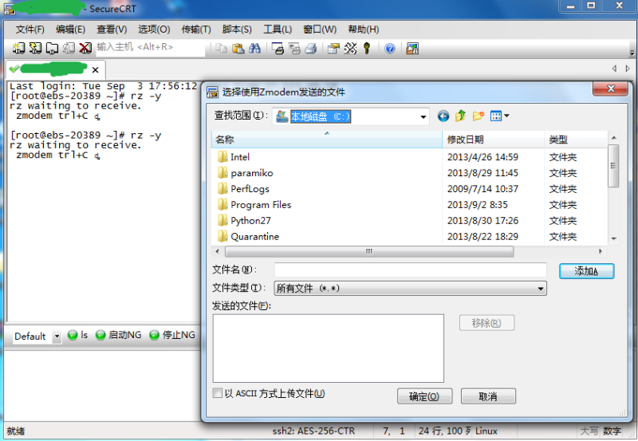Open the 窗口(W) menu
The width and height of the screenshot is (638, 441).
click(320, 30)
